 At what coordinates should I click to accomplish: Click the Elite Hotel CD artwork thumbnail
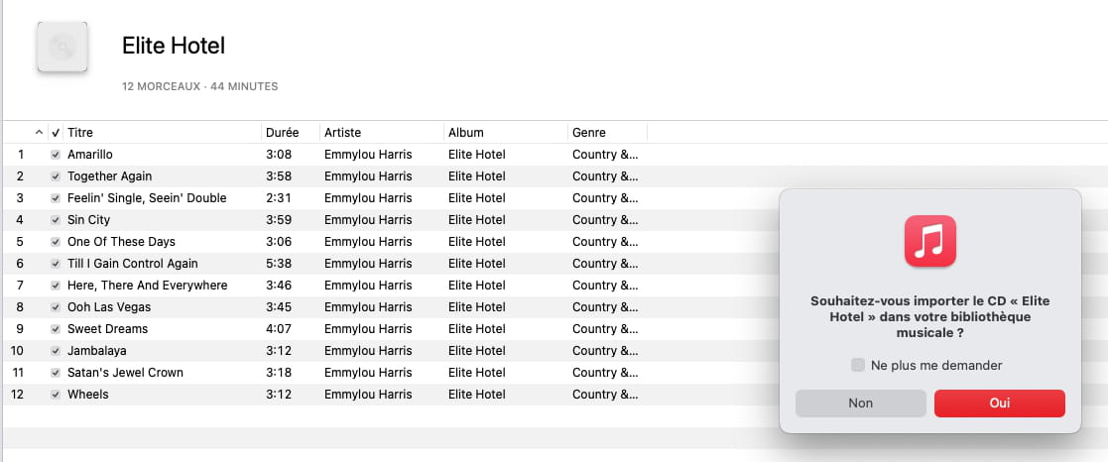[62, 47]
